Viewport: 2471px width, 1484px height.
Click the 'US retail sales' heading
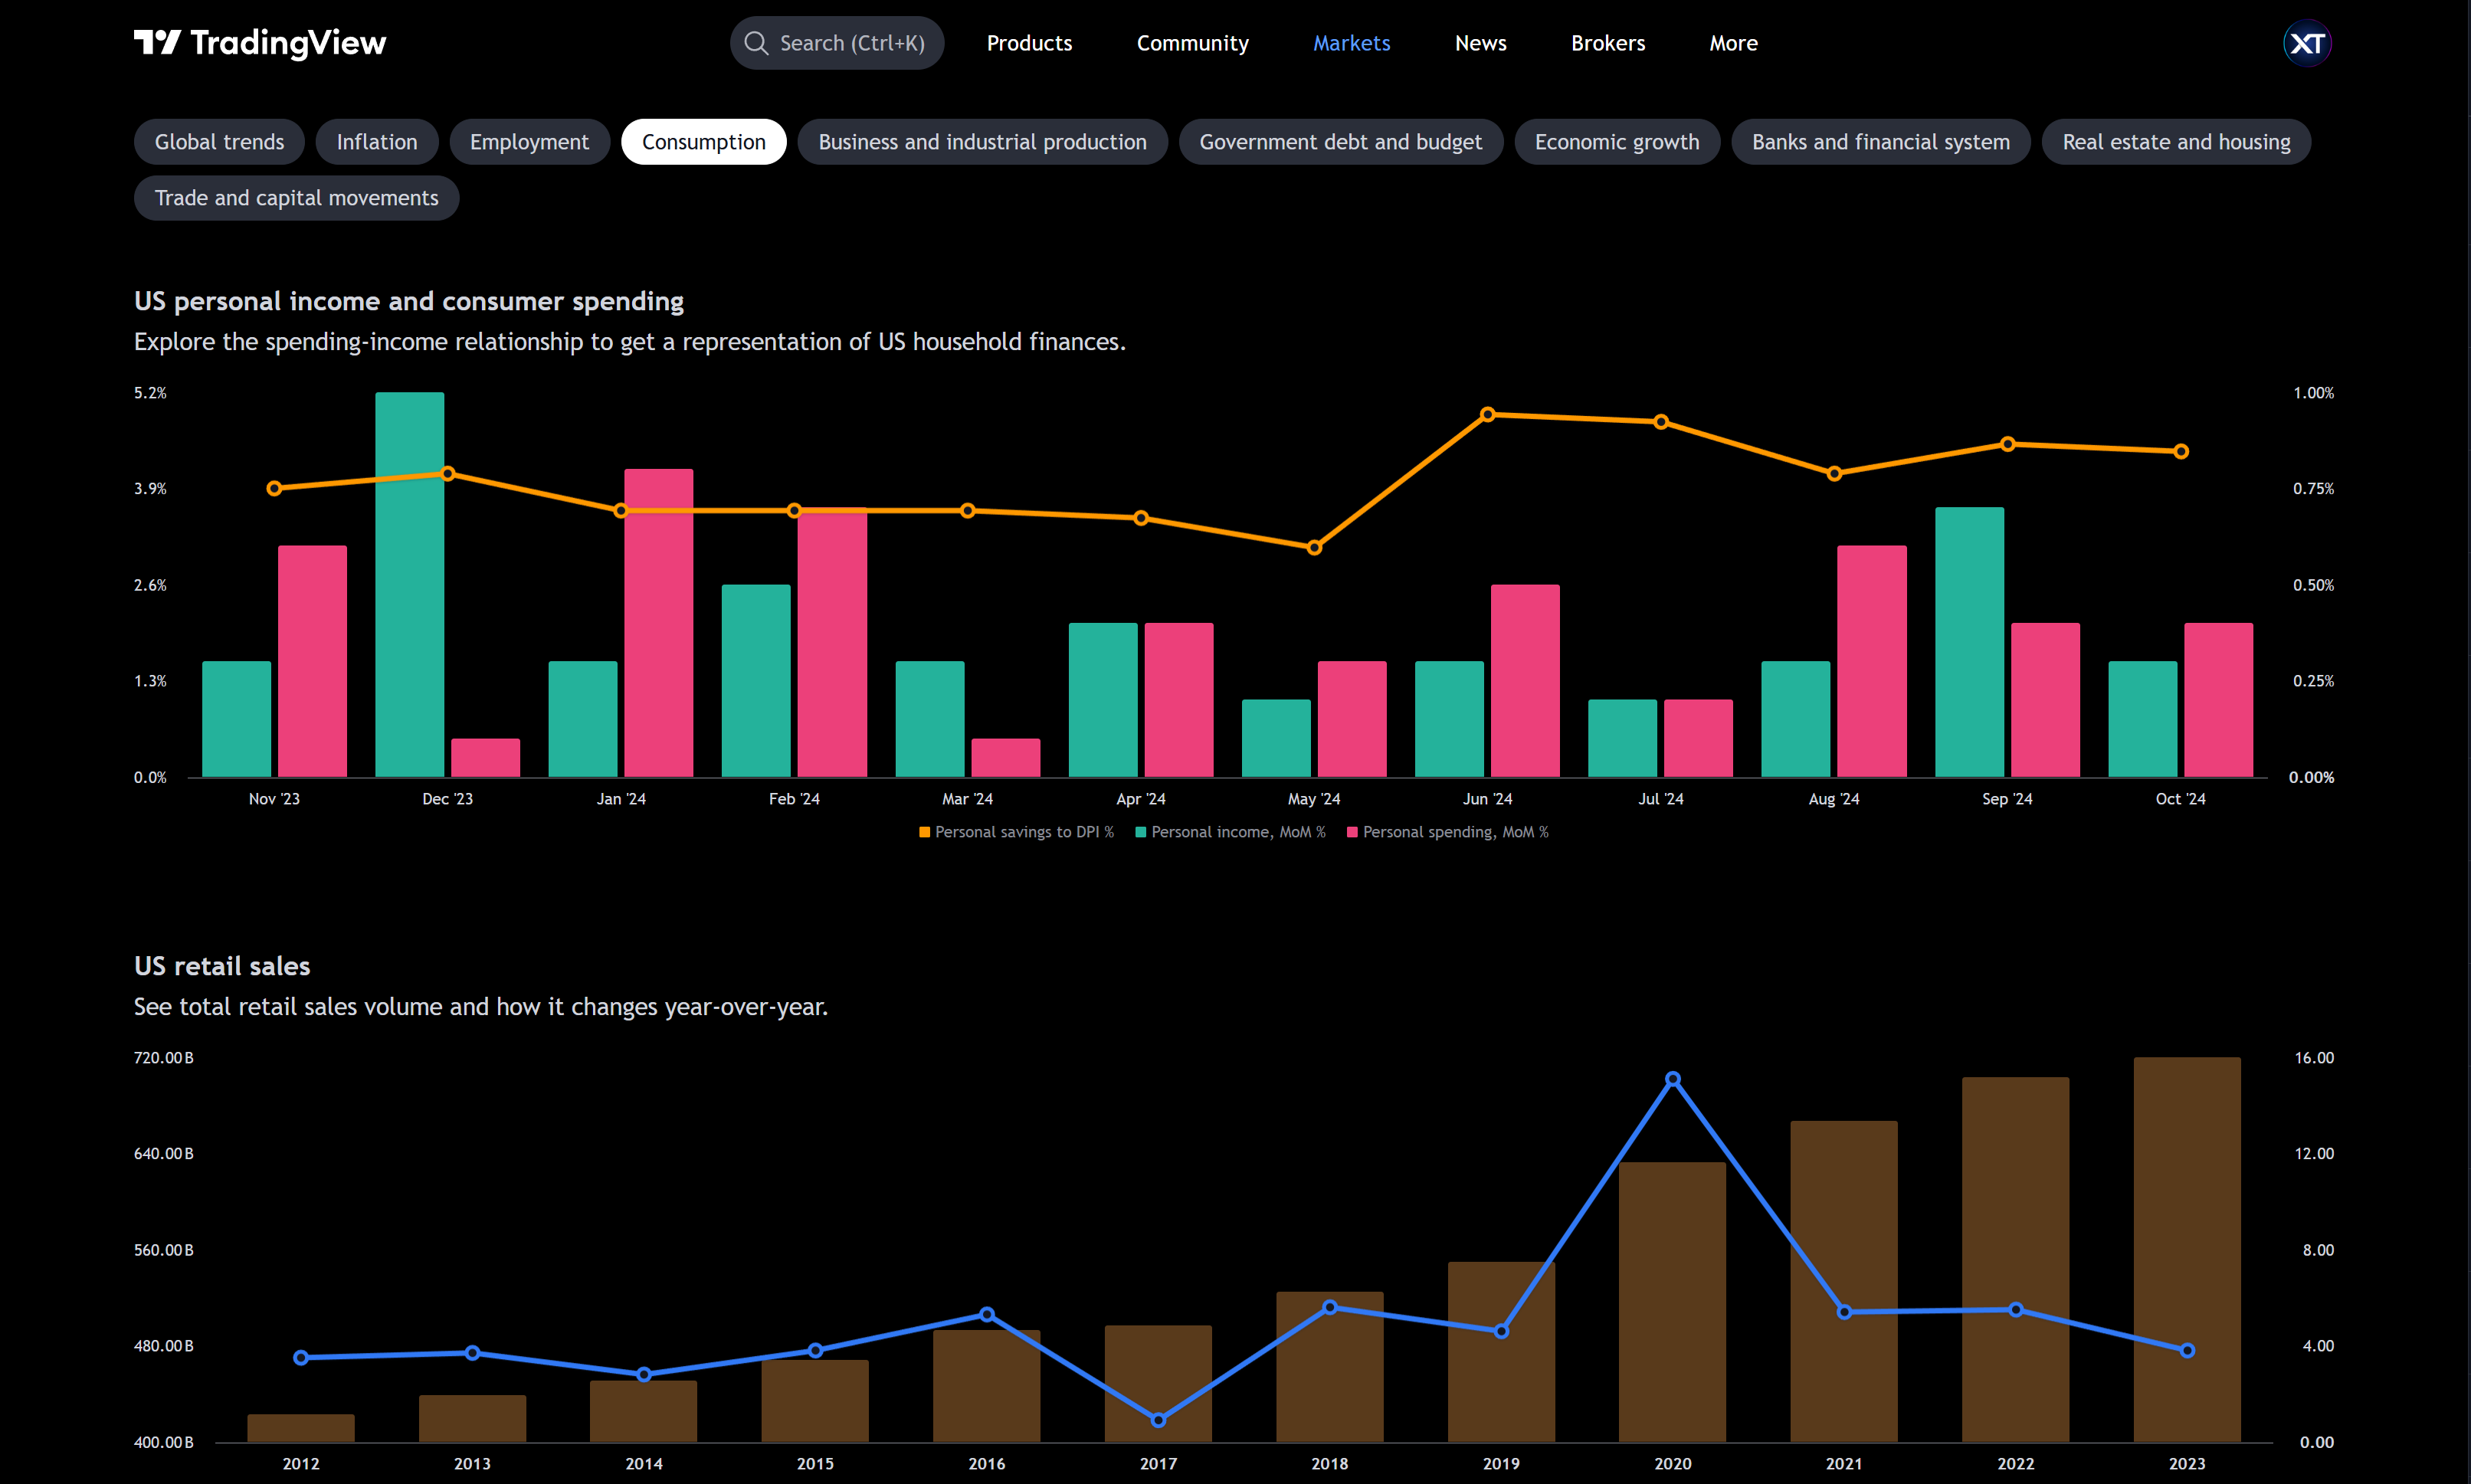pyautogui.click(x=222, y=966)
